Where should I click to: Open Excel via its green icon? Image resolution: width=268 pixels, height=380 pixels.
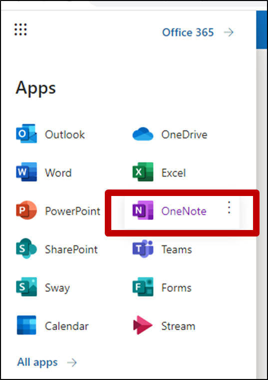coord(143,172)
